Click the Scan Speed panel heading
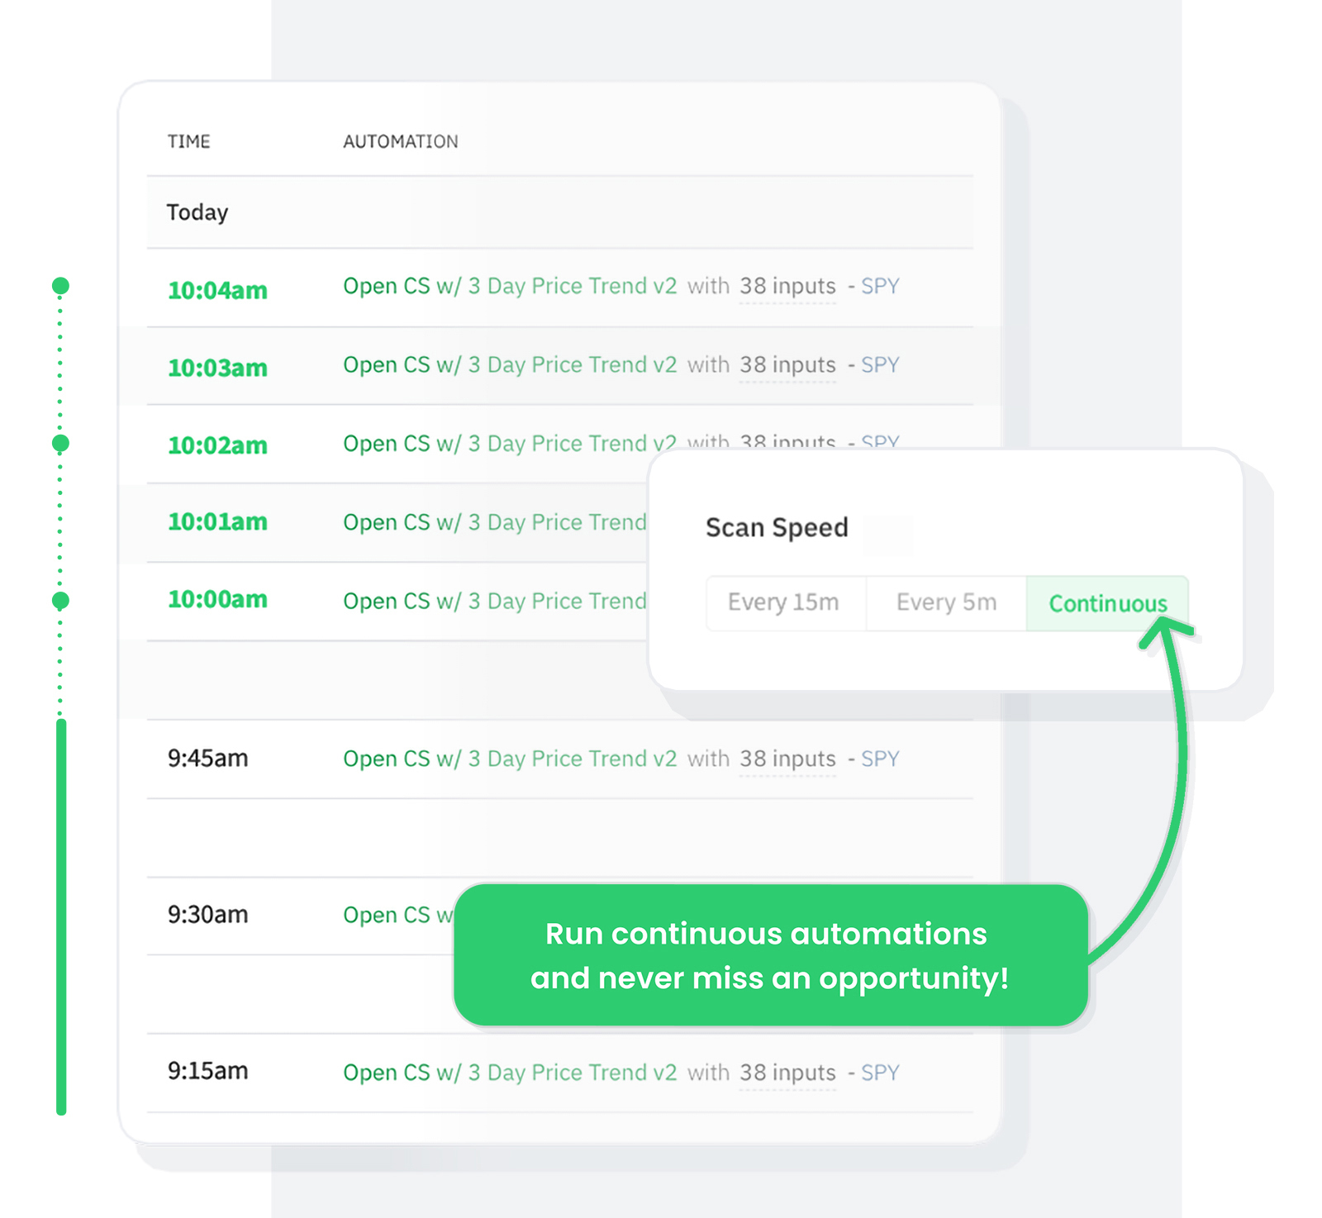This screenshot has width=1322, height=1218. (776, 526)
